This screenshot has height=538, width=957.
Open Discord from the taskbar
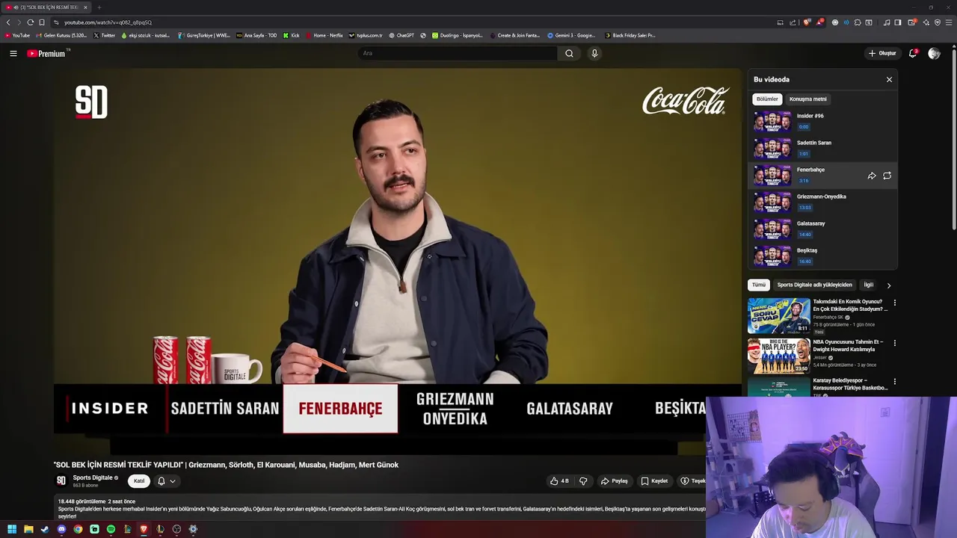click(61, 529)
